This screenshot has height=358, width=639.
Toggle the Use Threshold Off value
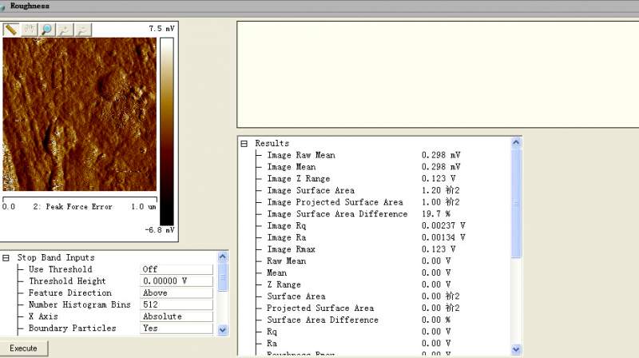[x=177, y=269]
